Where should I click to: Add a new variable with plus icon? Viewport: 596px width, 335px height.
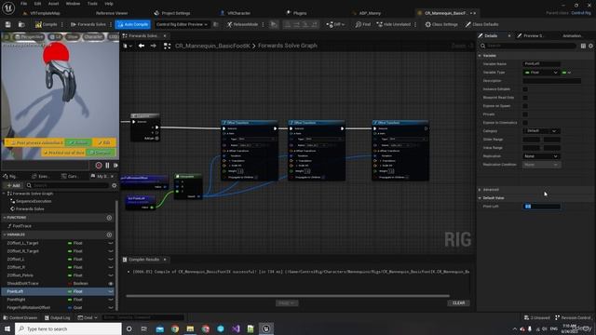(109, 234)
